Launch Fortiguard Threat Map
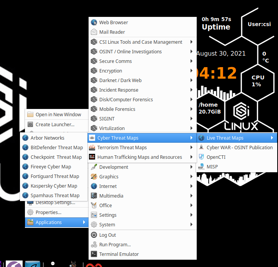Viewport: 278px width, 267px height. pos(54,176)
